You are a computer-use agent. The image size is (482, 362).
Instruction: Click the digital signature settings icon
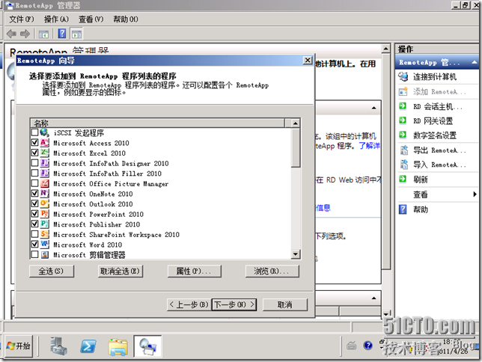[403, 135]
